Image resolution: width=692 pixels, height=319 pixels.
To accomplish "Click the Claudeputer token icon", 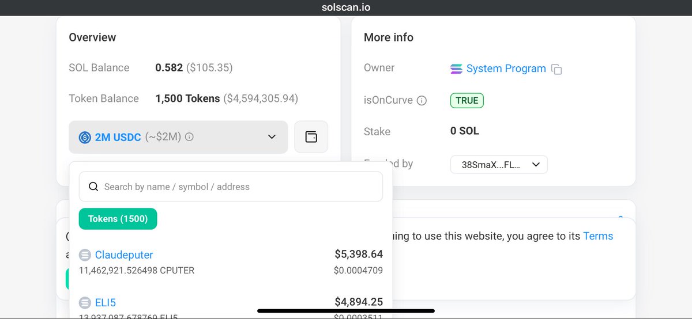I will 85,255.
